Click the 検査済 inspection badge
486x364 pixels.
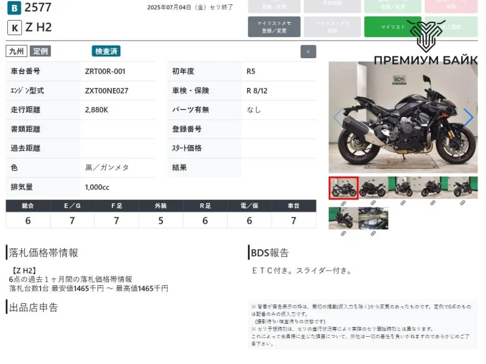(106, 52)
